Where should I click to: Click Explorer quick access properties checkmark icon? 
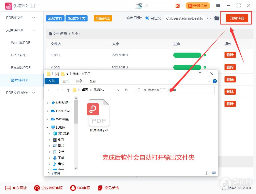coord(57,74)
